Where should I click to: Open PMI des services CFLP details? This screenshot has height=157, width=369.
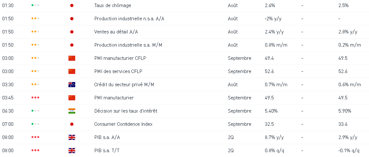click(118, 71)
